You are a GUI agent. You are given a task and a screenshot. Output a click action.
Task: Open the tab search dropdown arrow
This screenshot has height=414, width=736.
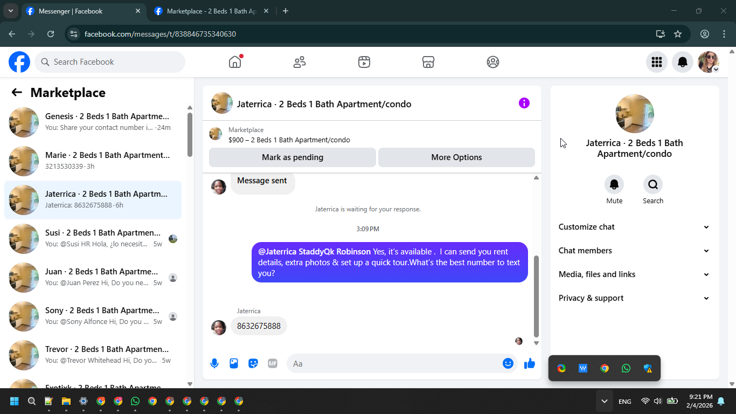[10, 11]
